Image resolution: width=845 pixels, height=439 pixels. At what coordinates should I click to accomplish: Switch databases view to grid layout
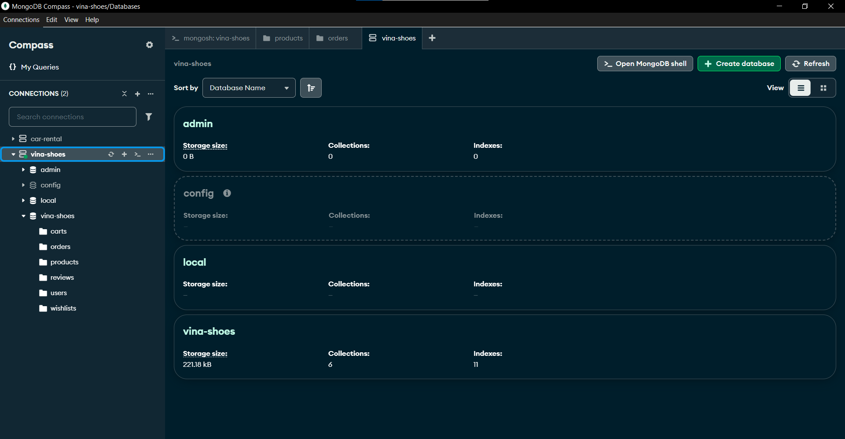(x=823, y=88)
